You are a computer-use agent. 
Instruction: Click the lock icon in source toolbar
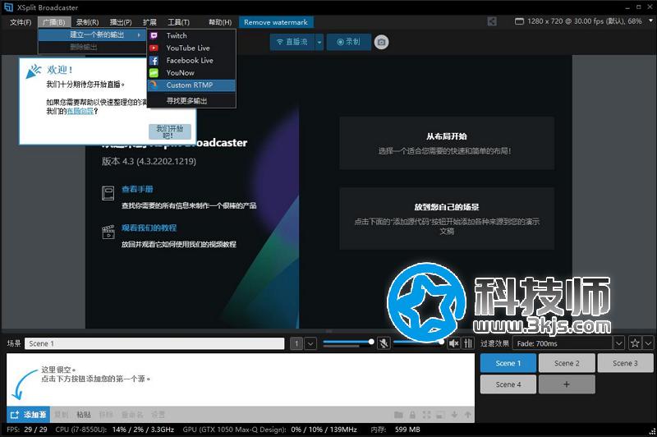pos(413,415)
